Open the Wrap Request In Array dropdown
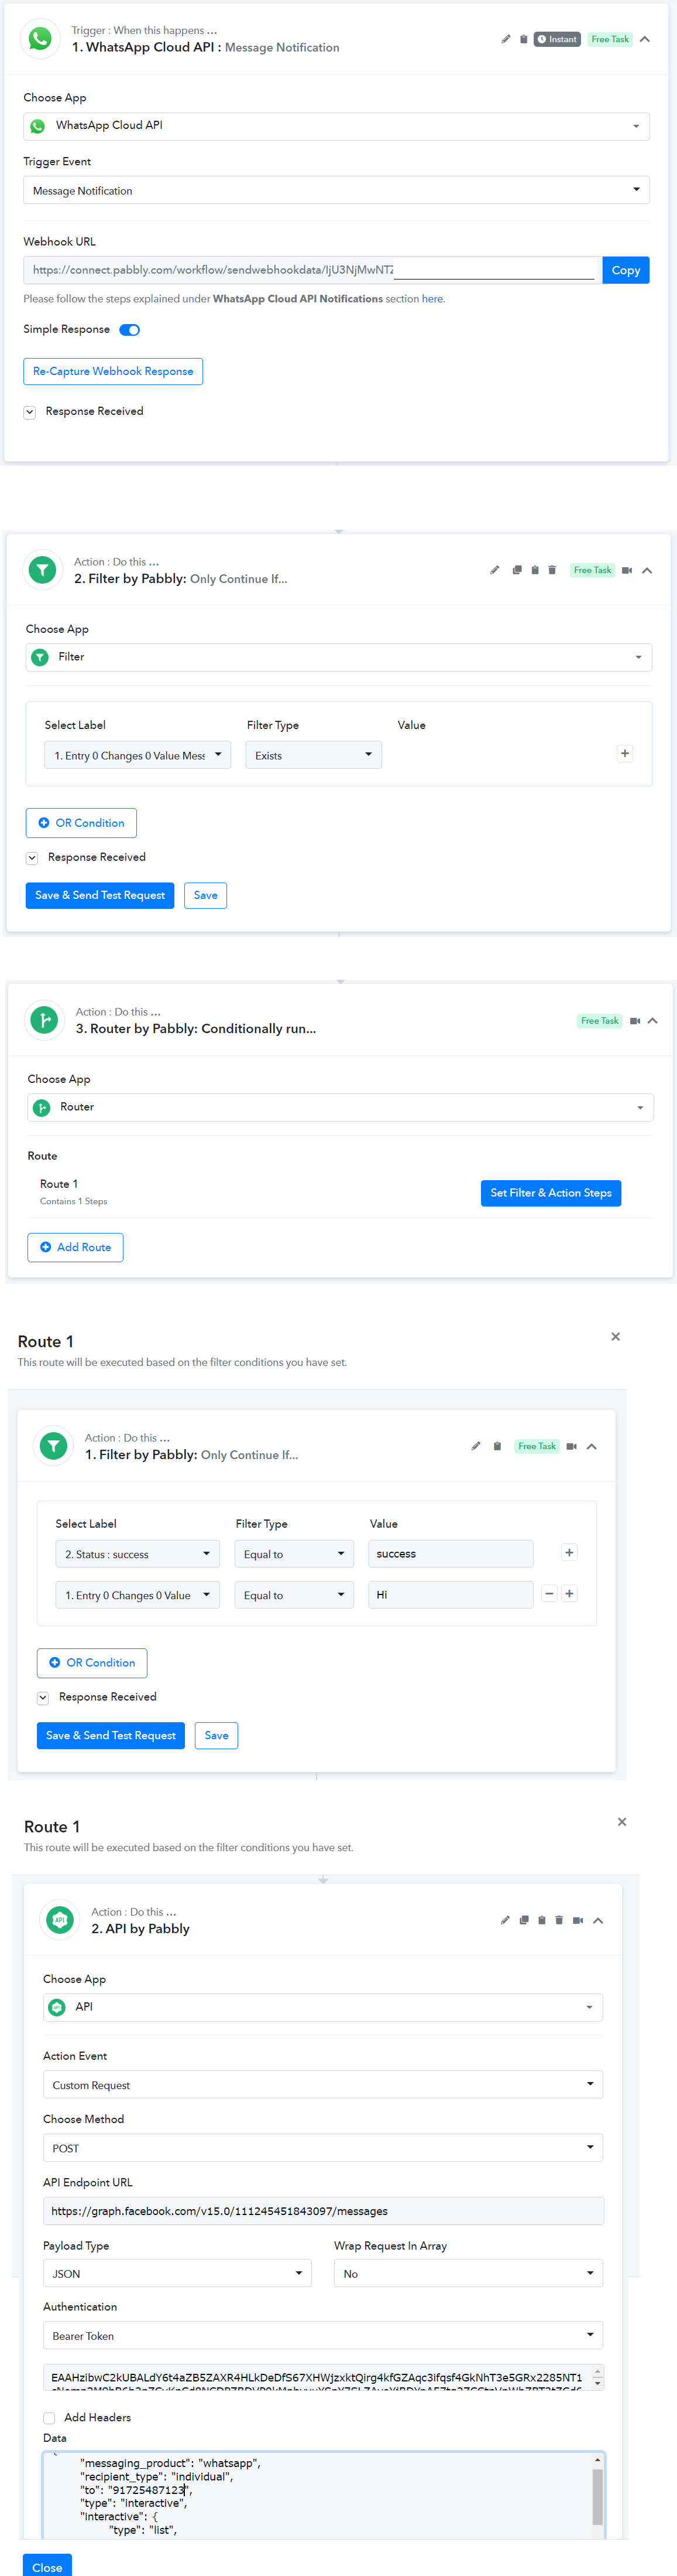Screen dimensions: 677x2576 [468, 2273]
